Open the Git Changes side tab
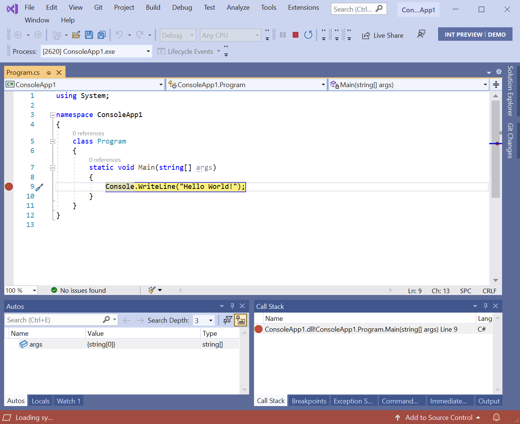The width and height of the screenshot is (520, 424). click(510, 141)
